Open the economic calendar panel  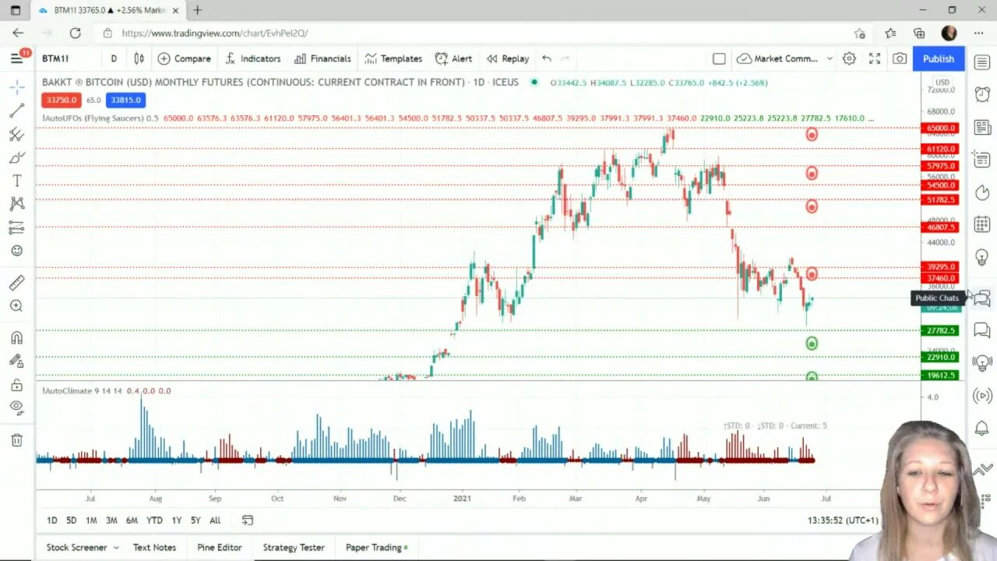981,224
